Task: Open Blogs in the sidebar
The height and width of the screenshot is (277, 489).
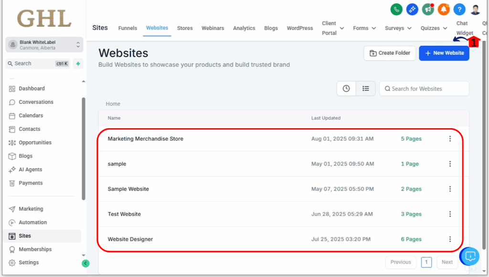Action: (25, 156)
